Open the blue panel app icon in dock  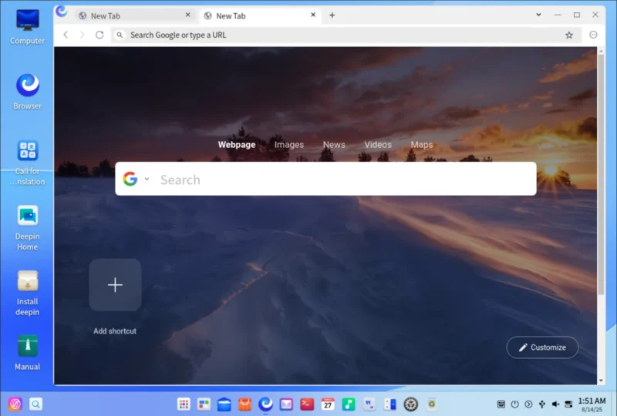[x=390, y=404]
